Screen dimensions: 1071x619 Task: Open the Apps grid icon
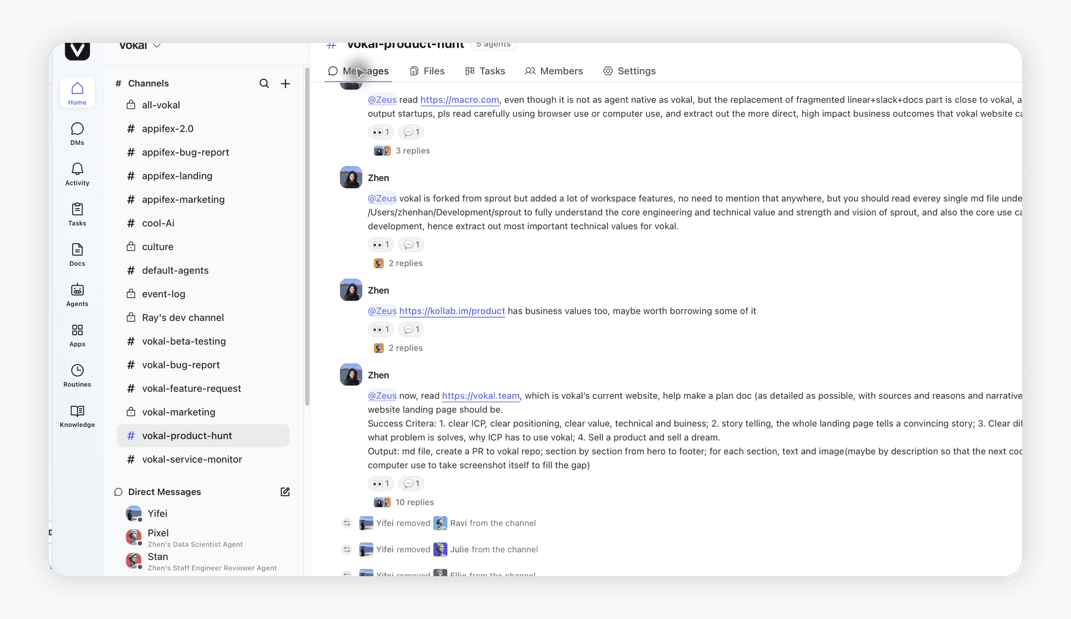click(x=77, y=336)
